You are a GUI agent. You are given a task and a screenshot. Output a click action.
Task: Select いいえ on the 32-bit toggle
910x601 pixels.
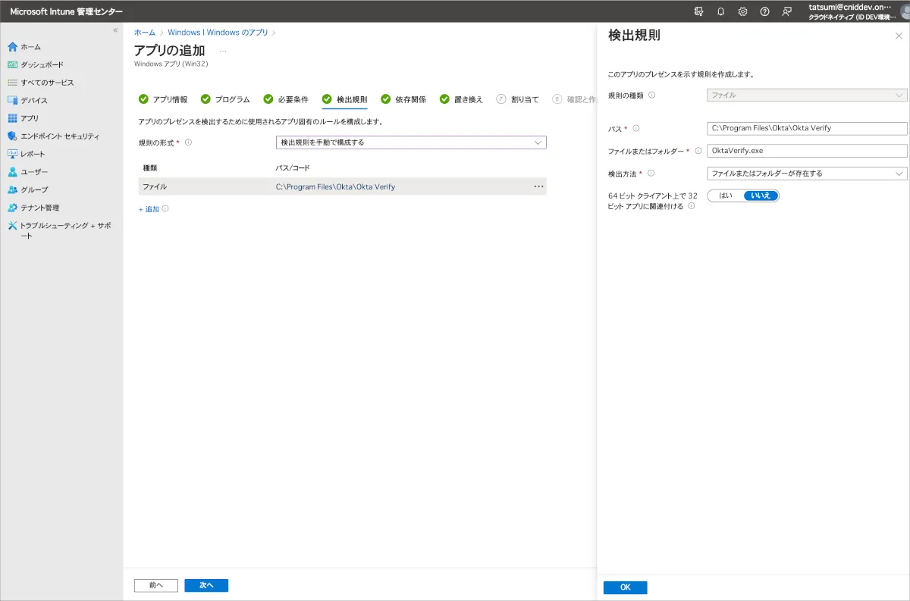[x=760, y=196]
